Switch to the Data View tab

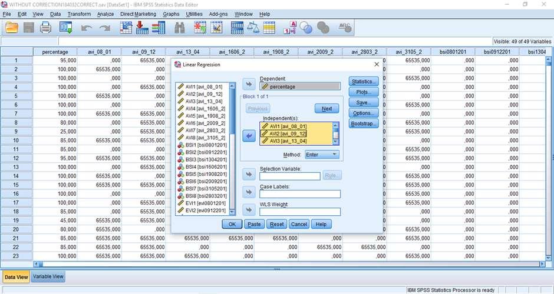tap(17, 277)
